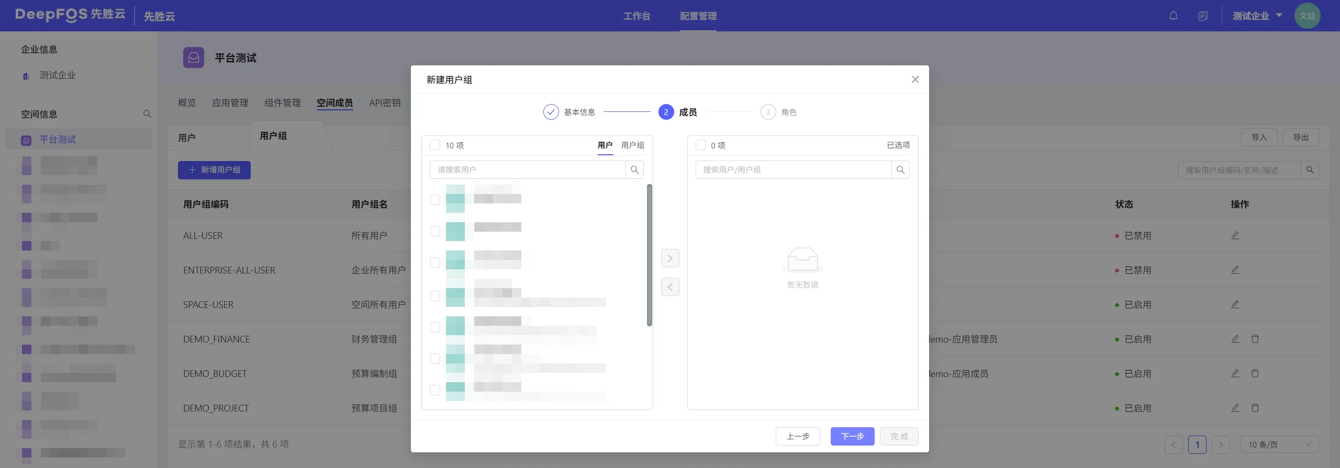The width and height of the screenshot is (1340, 468).
Task: Click the 导入 button
Action: tap(1259, 137)
